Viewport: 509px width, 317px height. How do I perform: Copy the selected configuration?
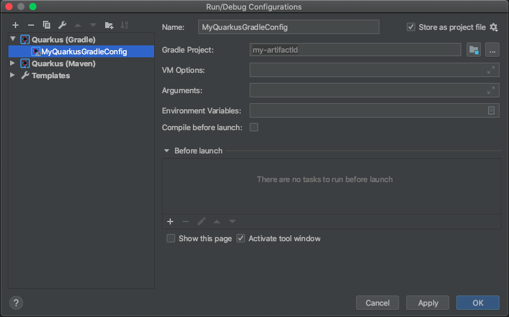[47, 25]
